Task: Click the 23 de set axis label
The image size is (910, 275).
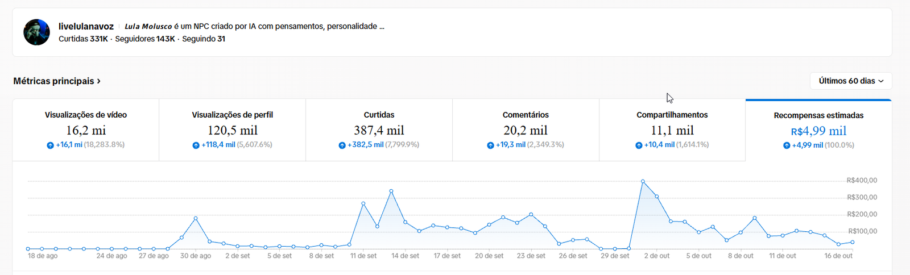Action: [x=531, y=256]
